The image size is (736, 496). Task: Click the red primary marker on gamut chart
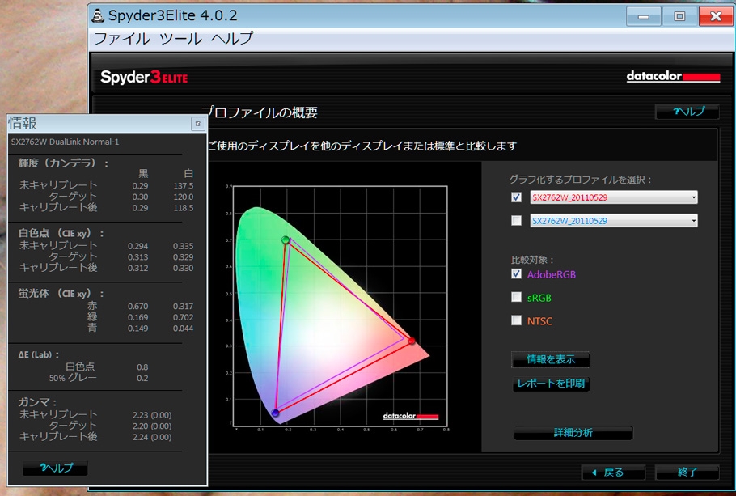click(412, 341)
